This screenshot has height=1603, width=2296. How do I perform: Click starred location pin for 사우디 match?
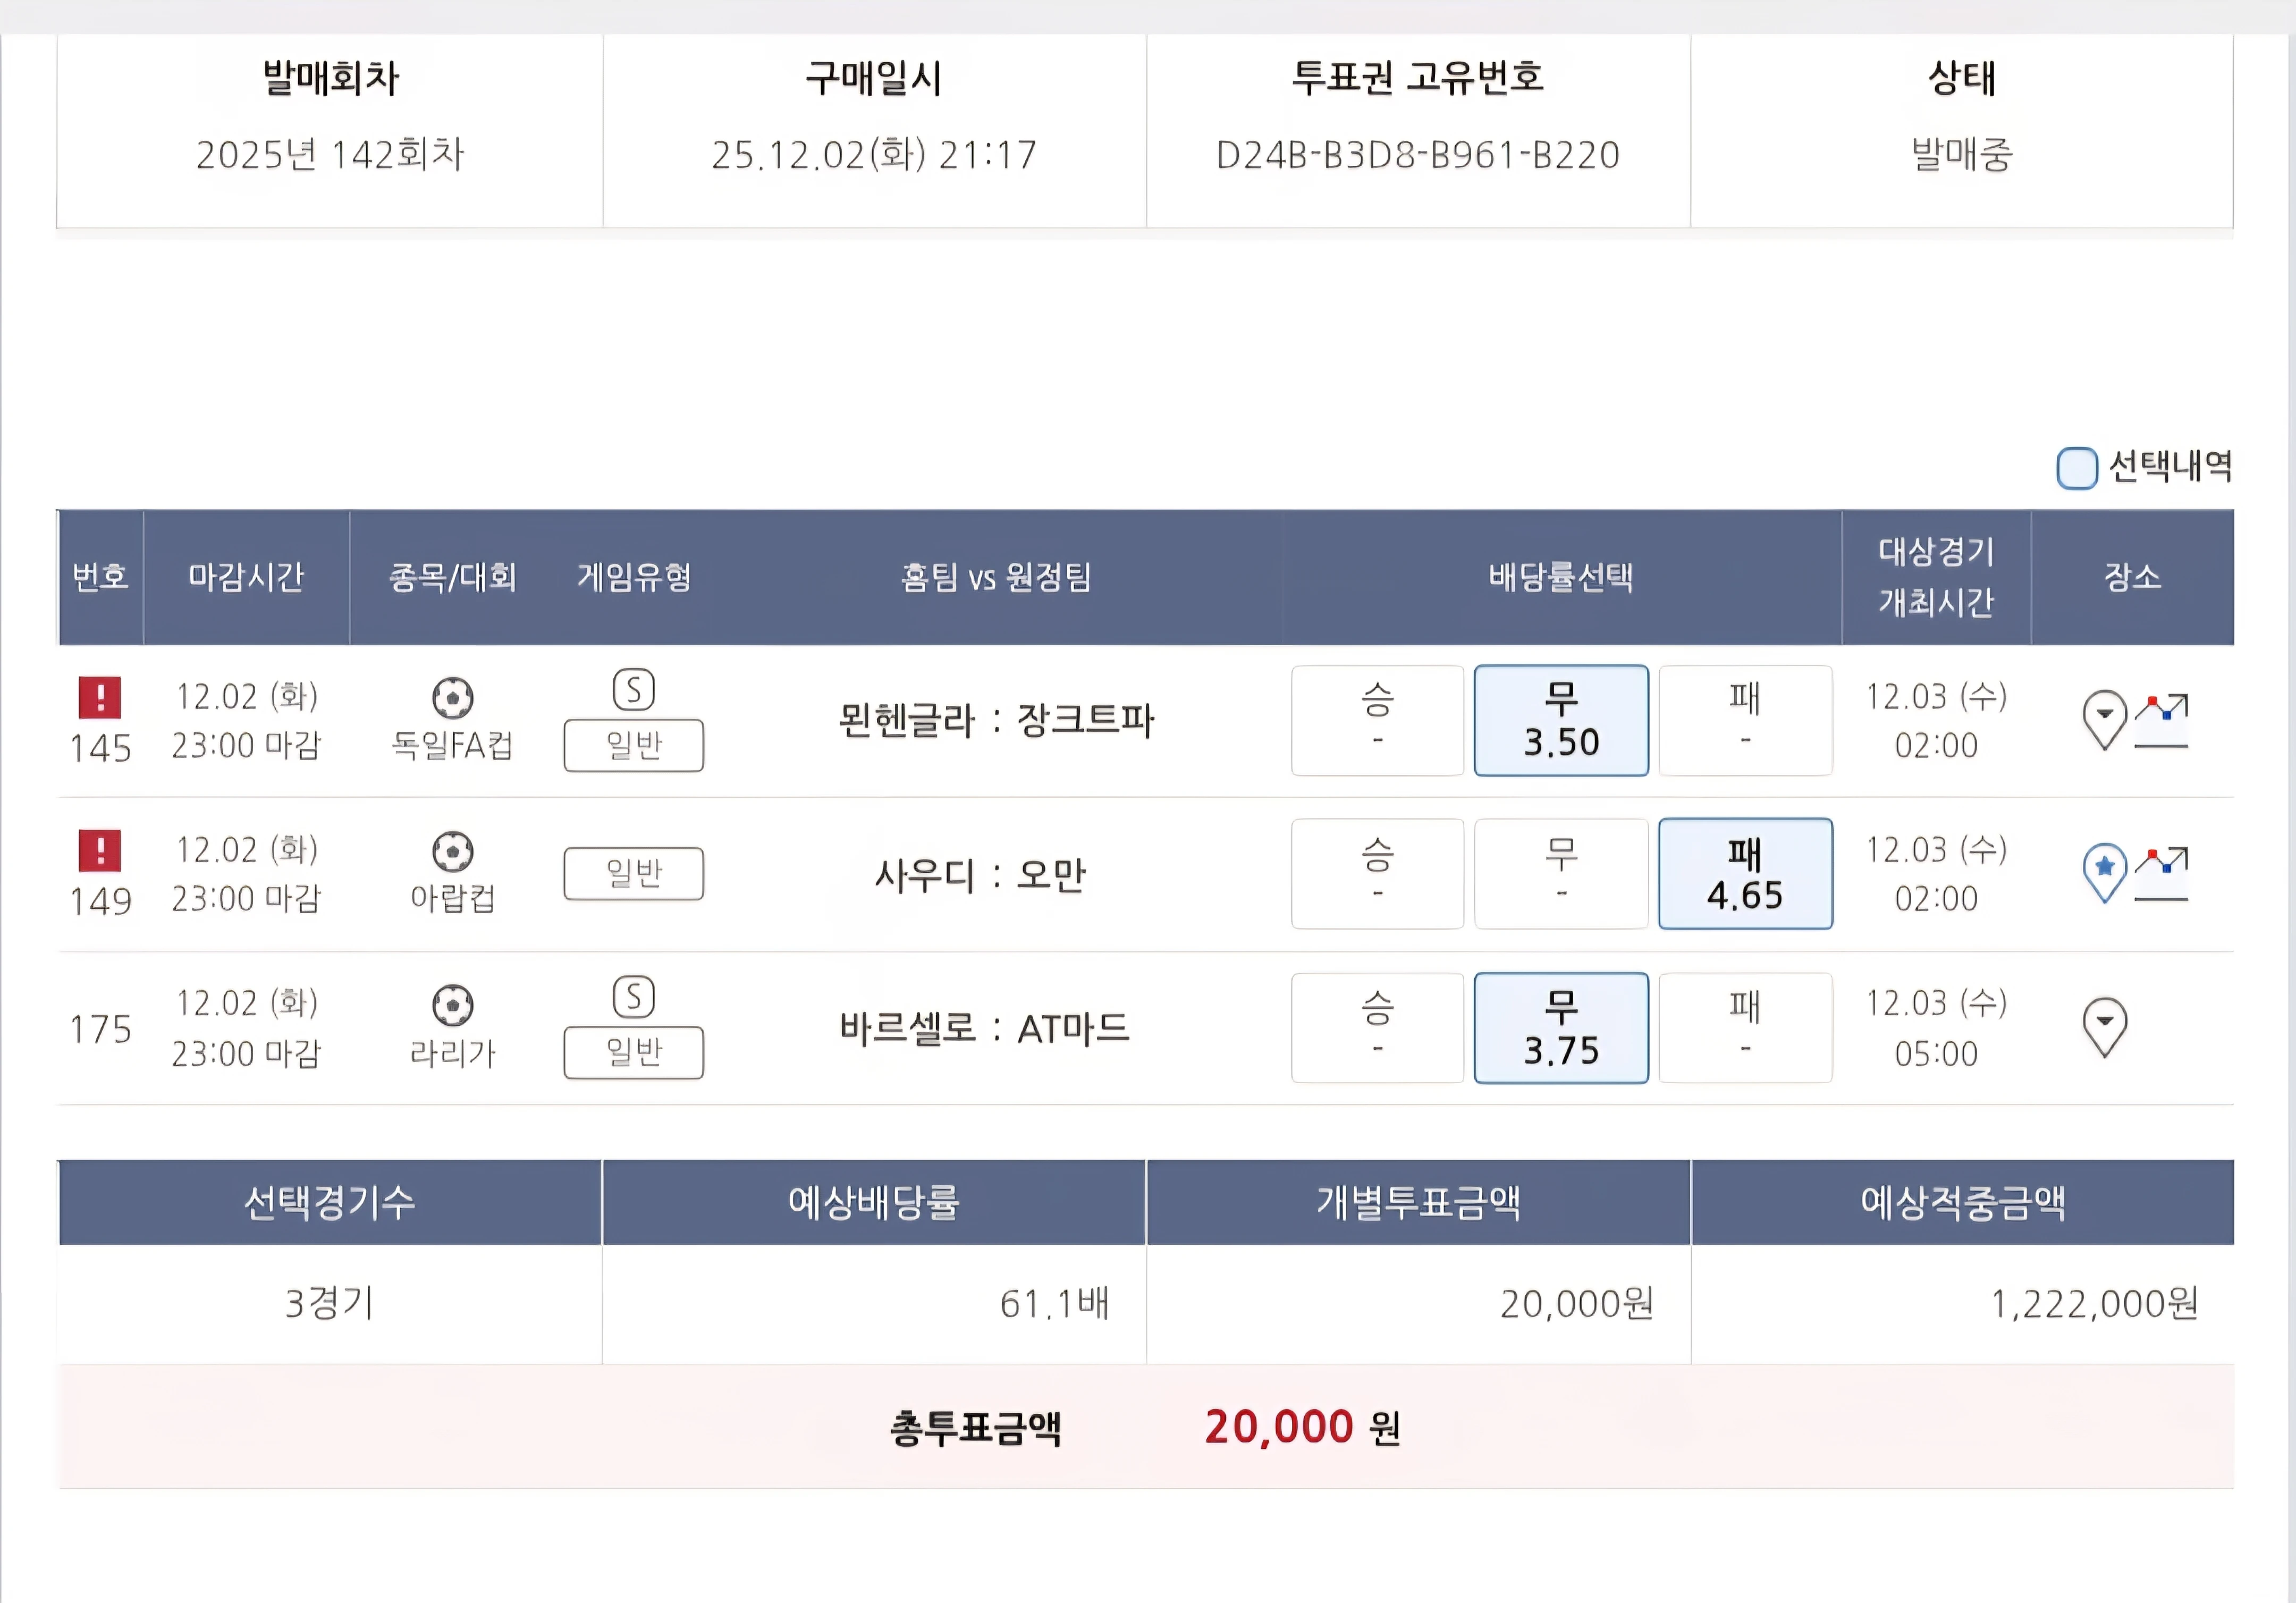[x=2104, y=871]
